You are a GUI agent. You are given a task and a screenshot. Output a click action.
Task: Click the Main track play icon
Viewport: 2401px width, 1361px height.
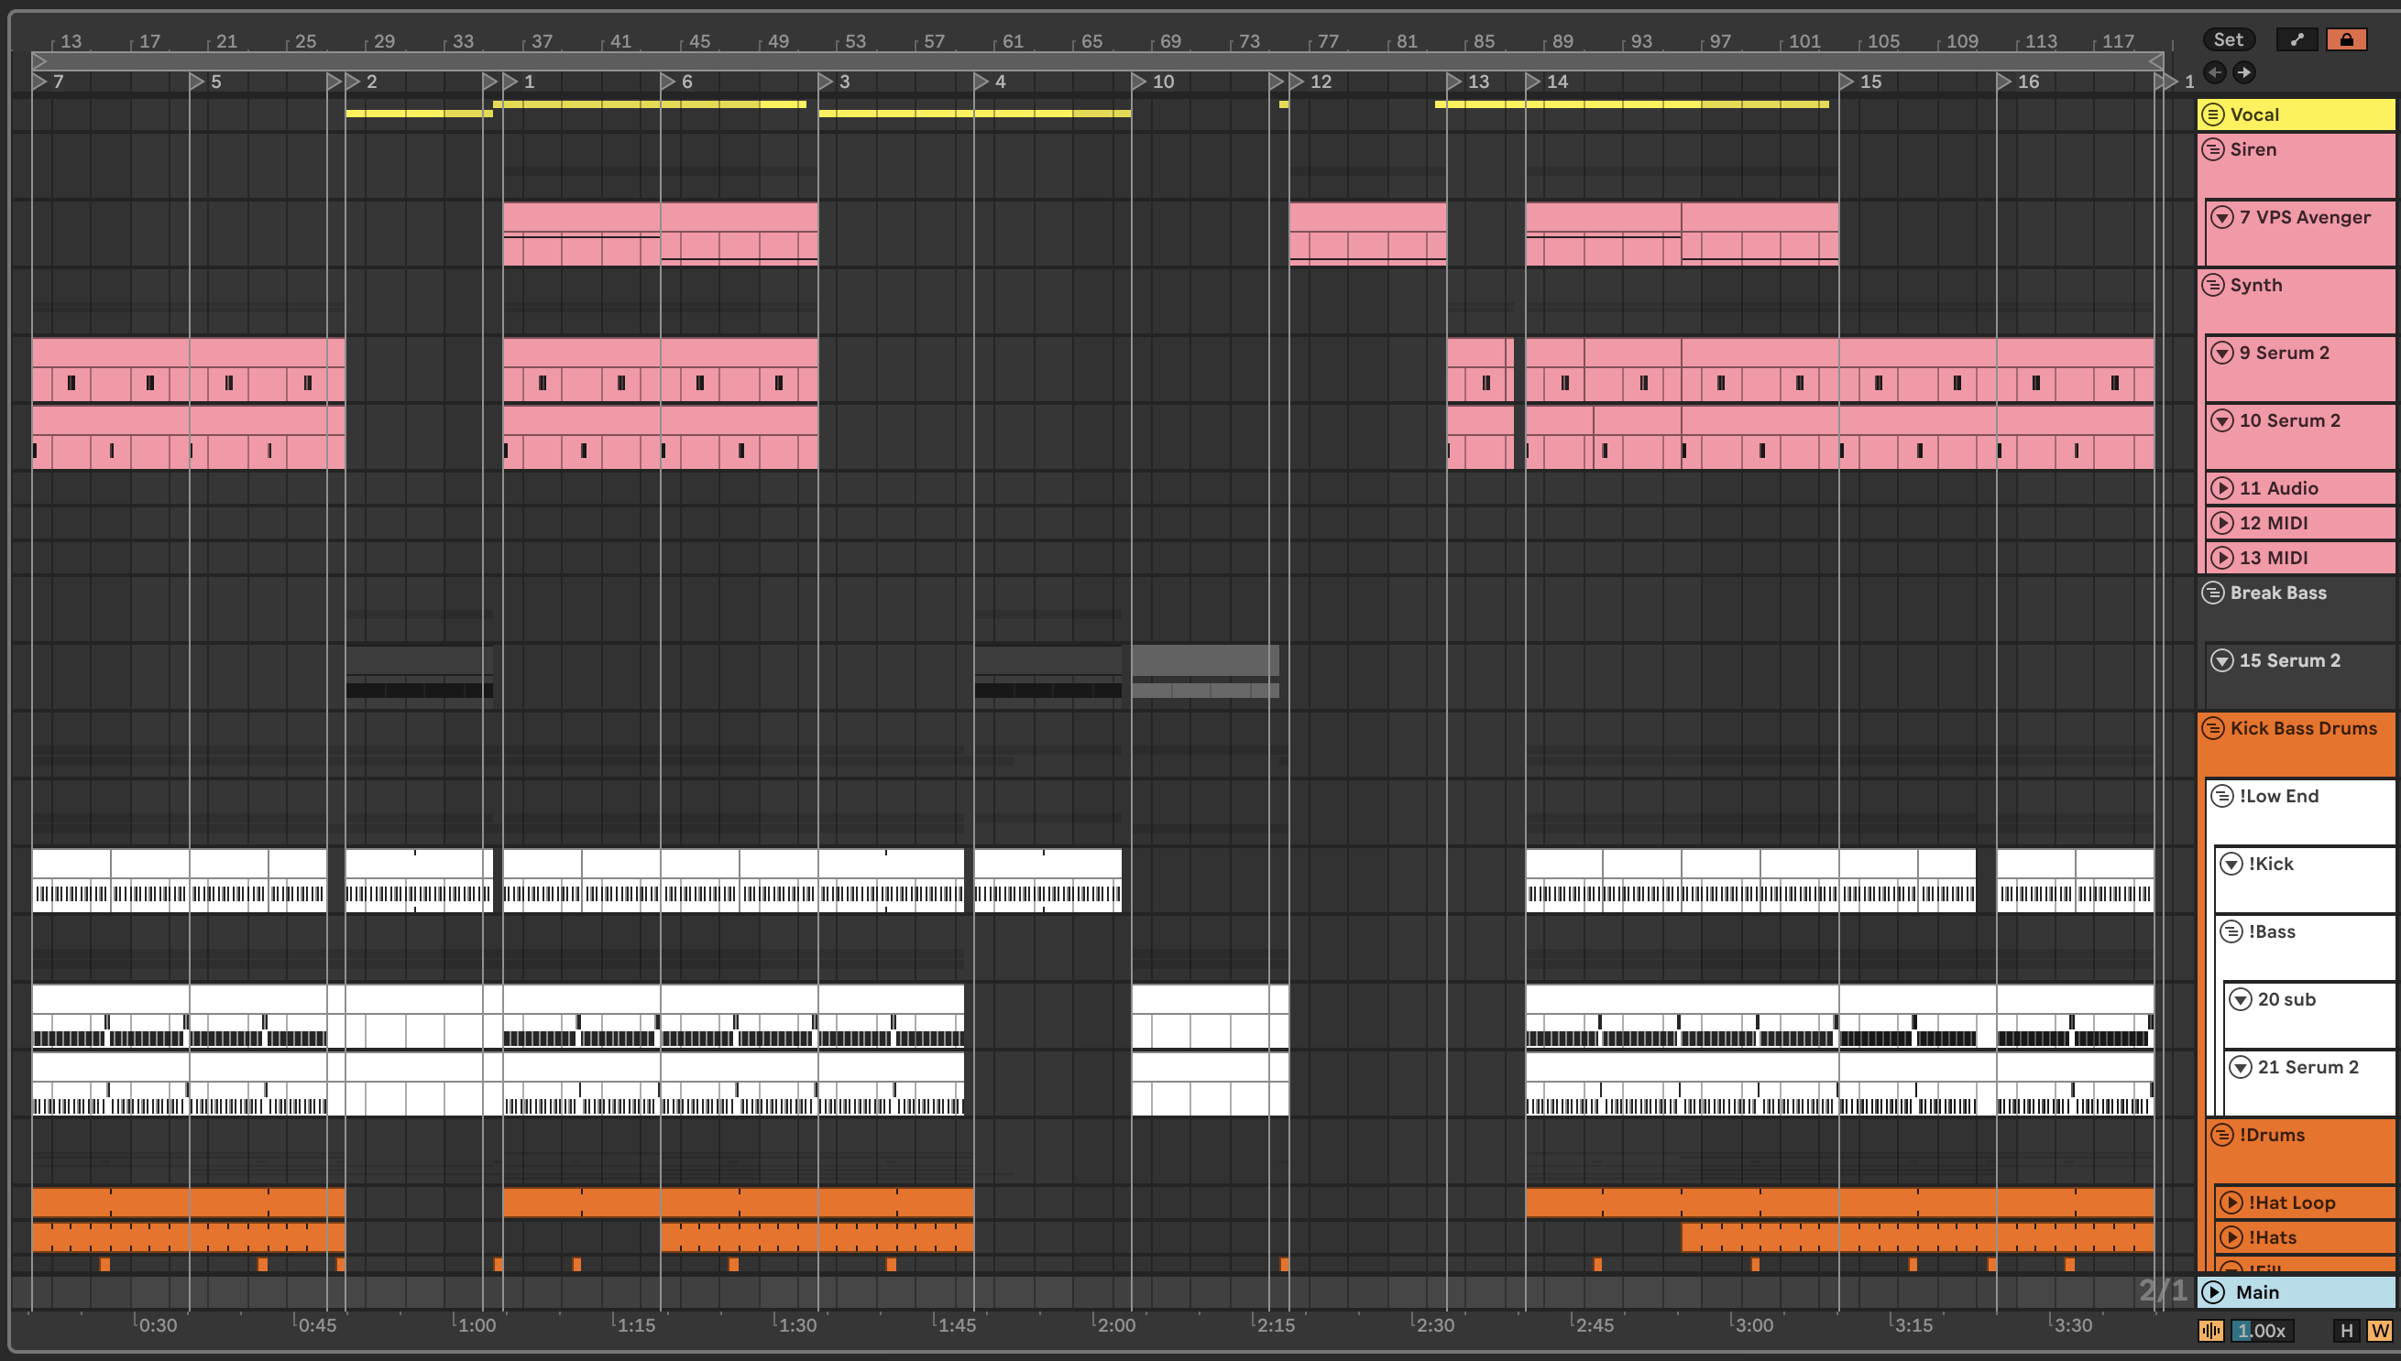point(2213,1291)
